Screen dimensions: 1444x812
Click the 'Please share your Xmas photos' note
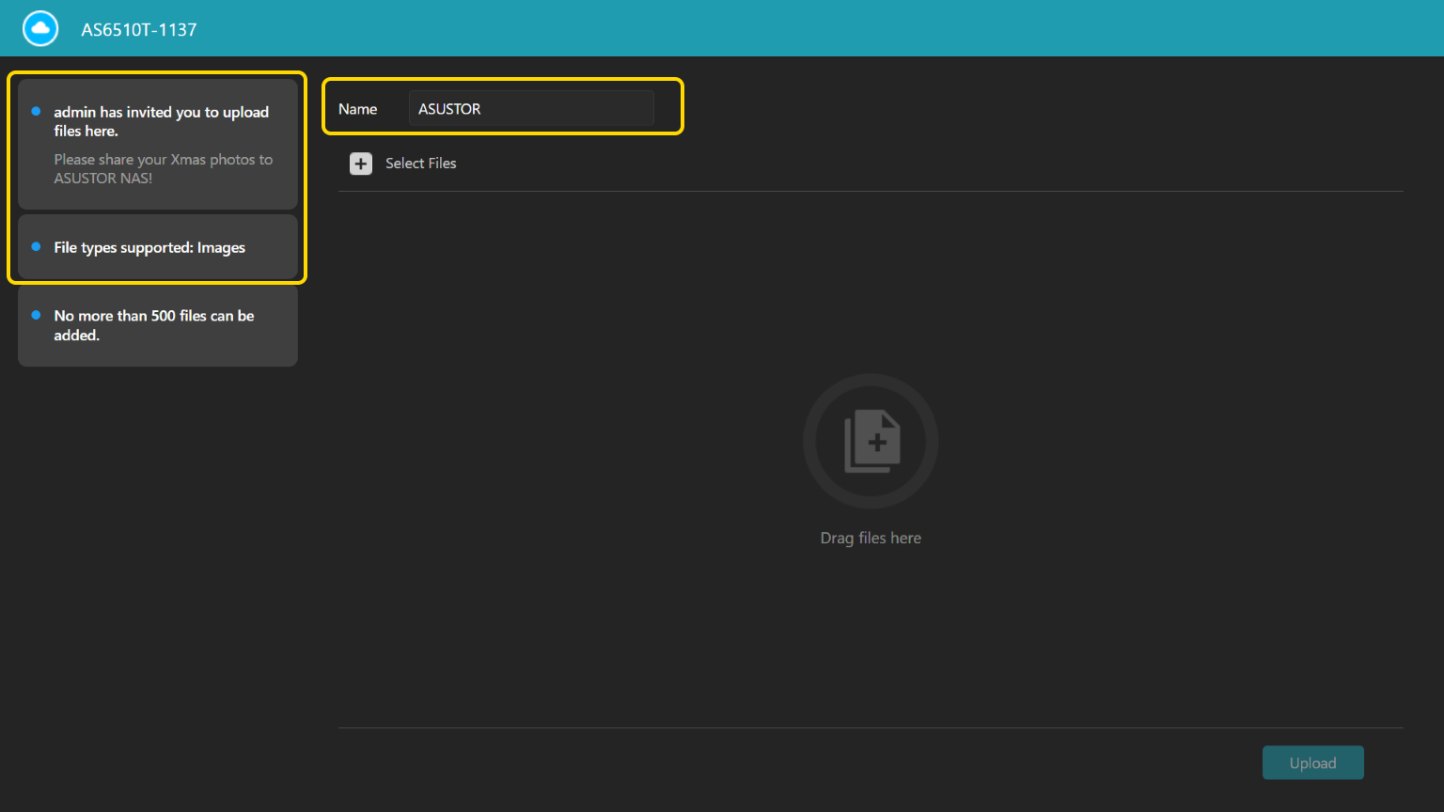[164, 168]
